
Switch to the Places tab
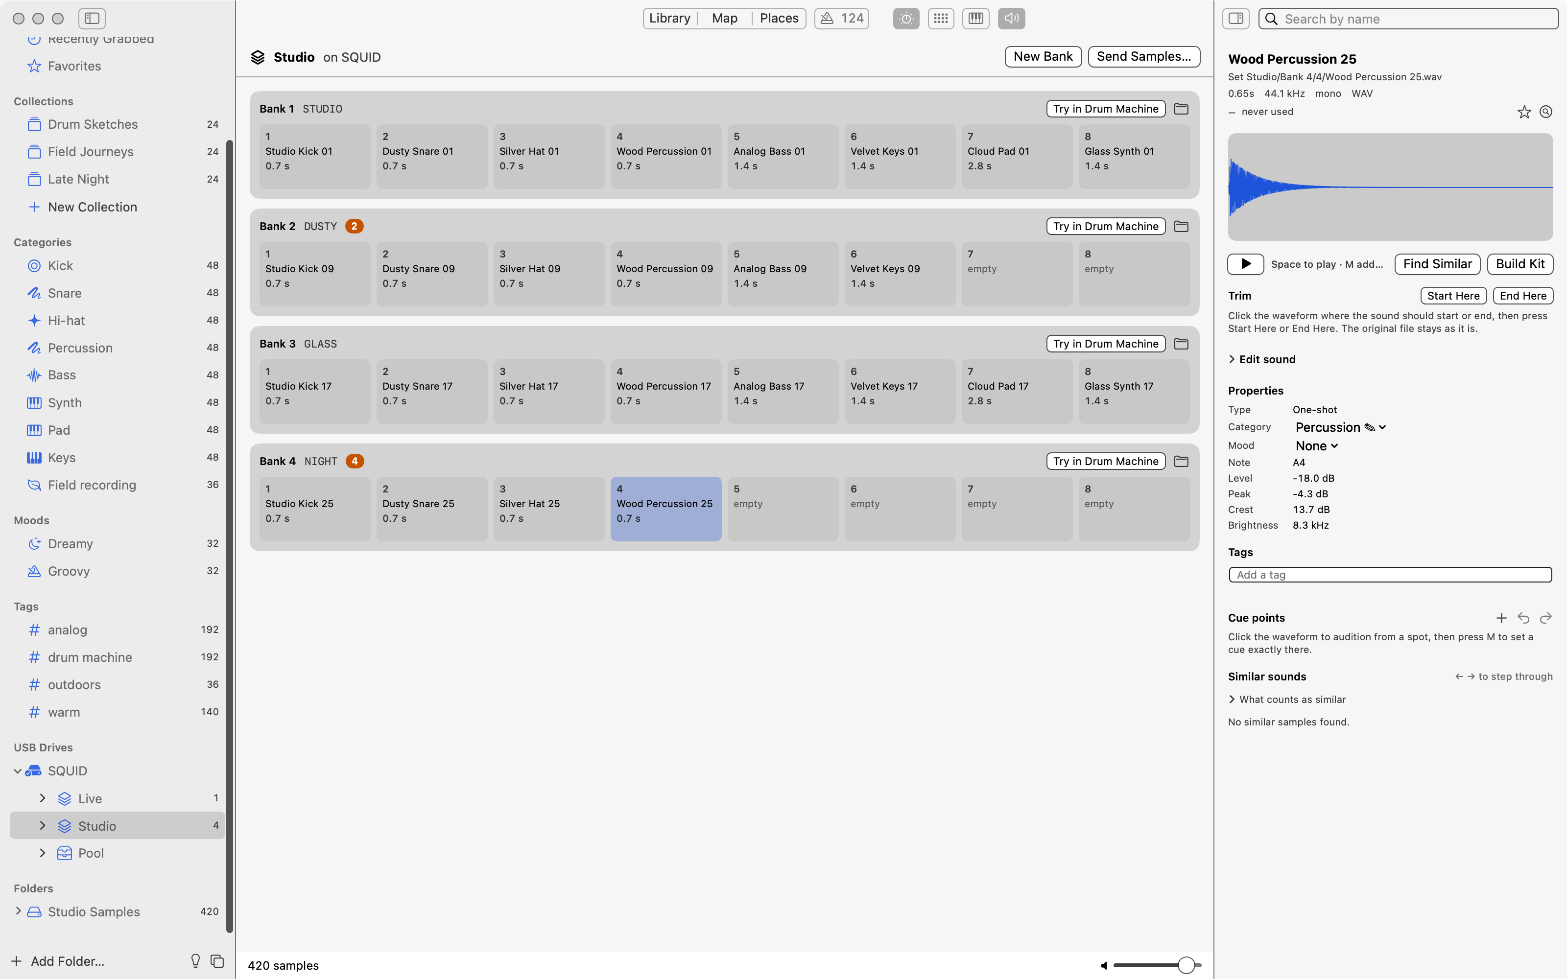[x=779, y=18]
